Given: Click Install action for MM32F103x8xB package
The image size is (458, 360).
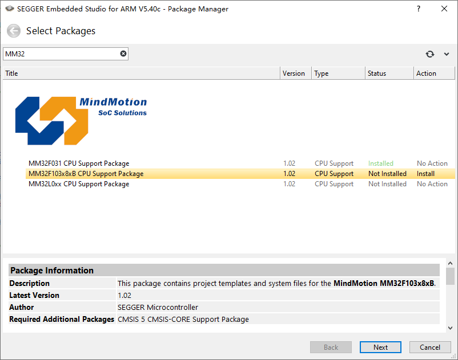Looking at the screenshot, I should (x=425, y=174).
